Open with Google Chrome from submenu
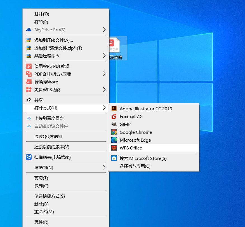 tap(154, 132)
